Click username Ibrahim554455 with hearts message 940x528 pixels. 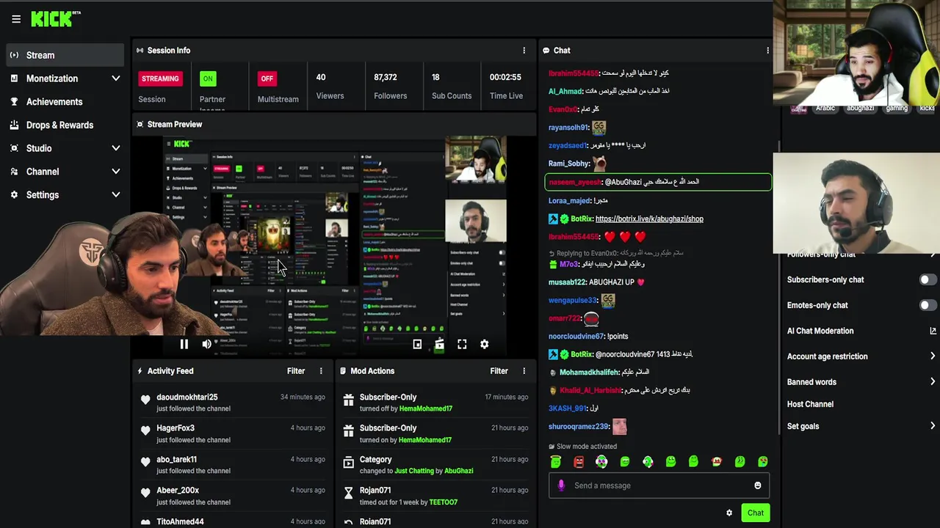(573, 237)
